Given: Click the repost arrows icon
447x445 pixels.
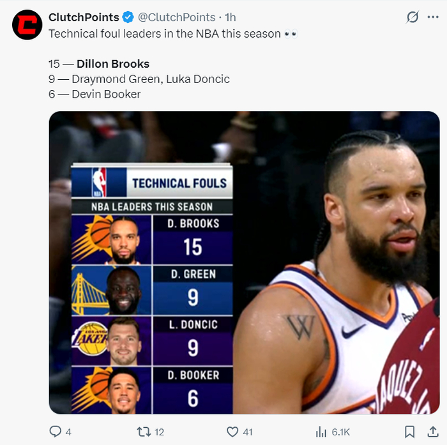Looking at the screenshot, I should click(x=144, y=432).
